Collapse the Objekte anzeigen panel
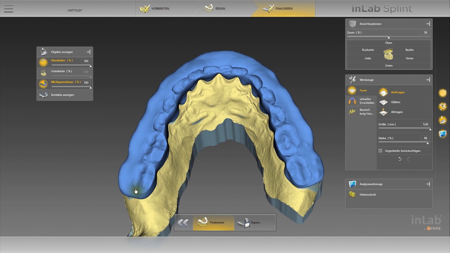The width and height of the screenshot is (450, 253). pos(88,52)
